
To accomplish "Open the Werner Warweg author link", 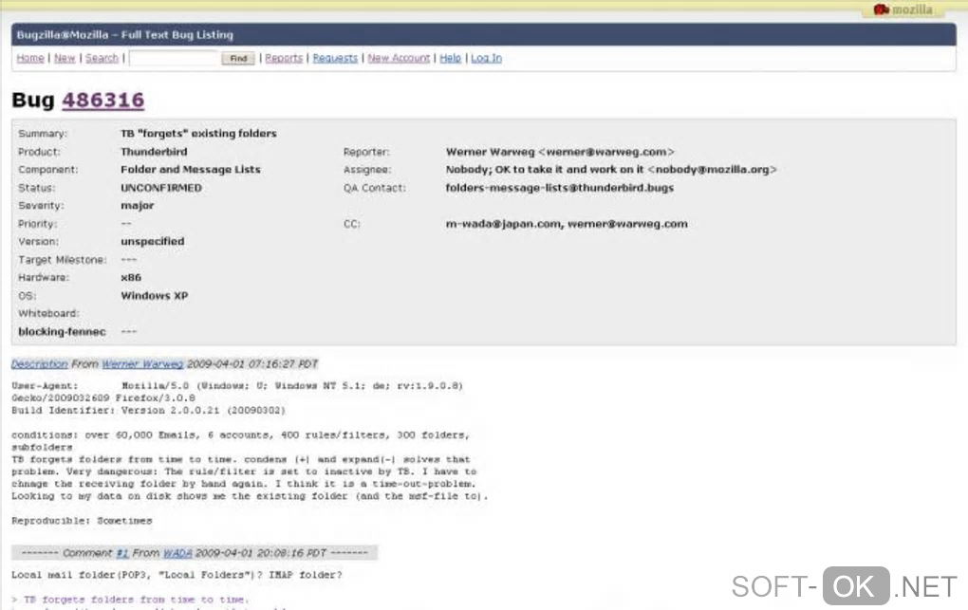I will (x=142, y=364).
